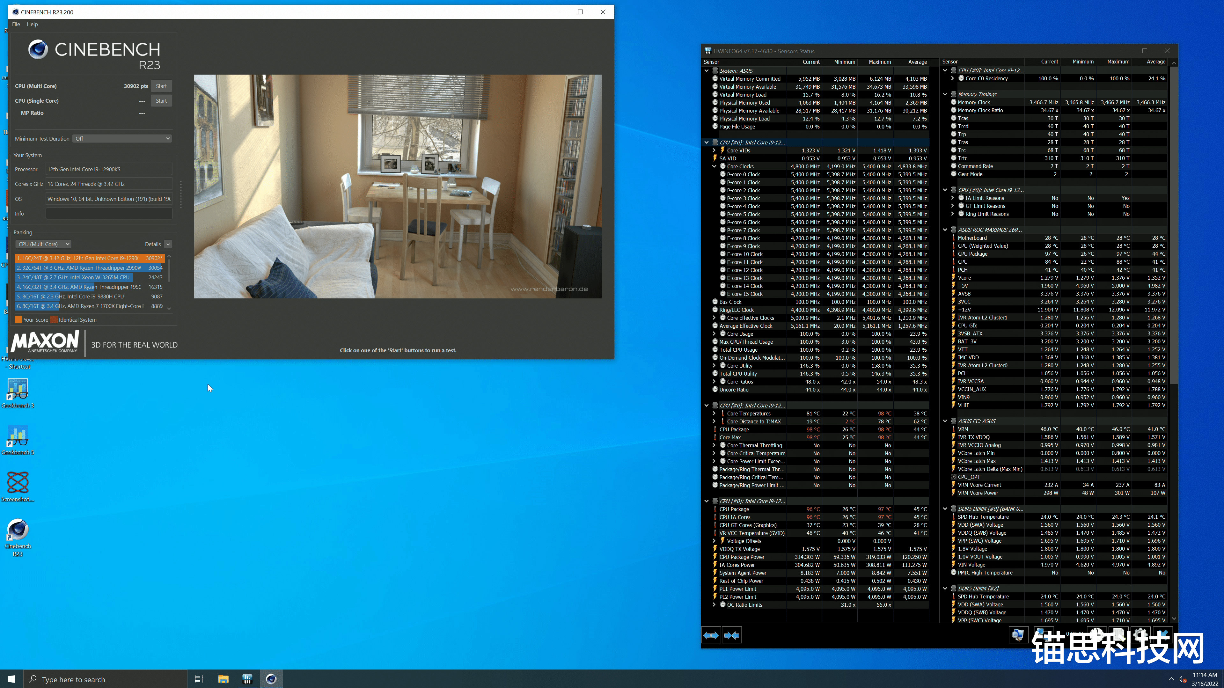This screenshot has height=688, width=1224.
Task: Click the Cinebench title bar app icon
Action: point(15,12)
